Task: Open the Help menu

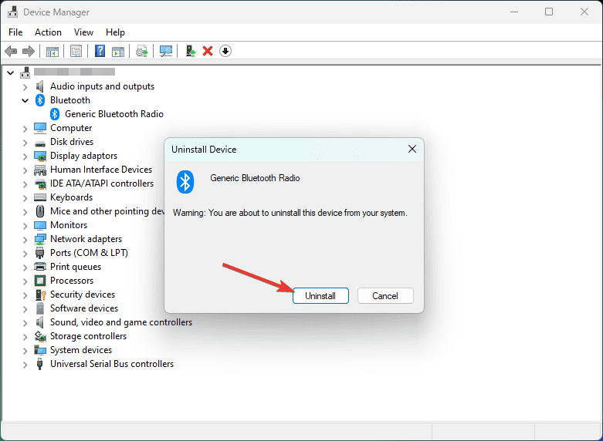Action: pos(115,32)
